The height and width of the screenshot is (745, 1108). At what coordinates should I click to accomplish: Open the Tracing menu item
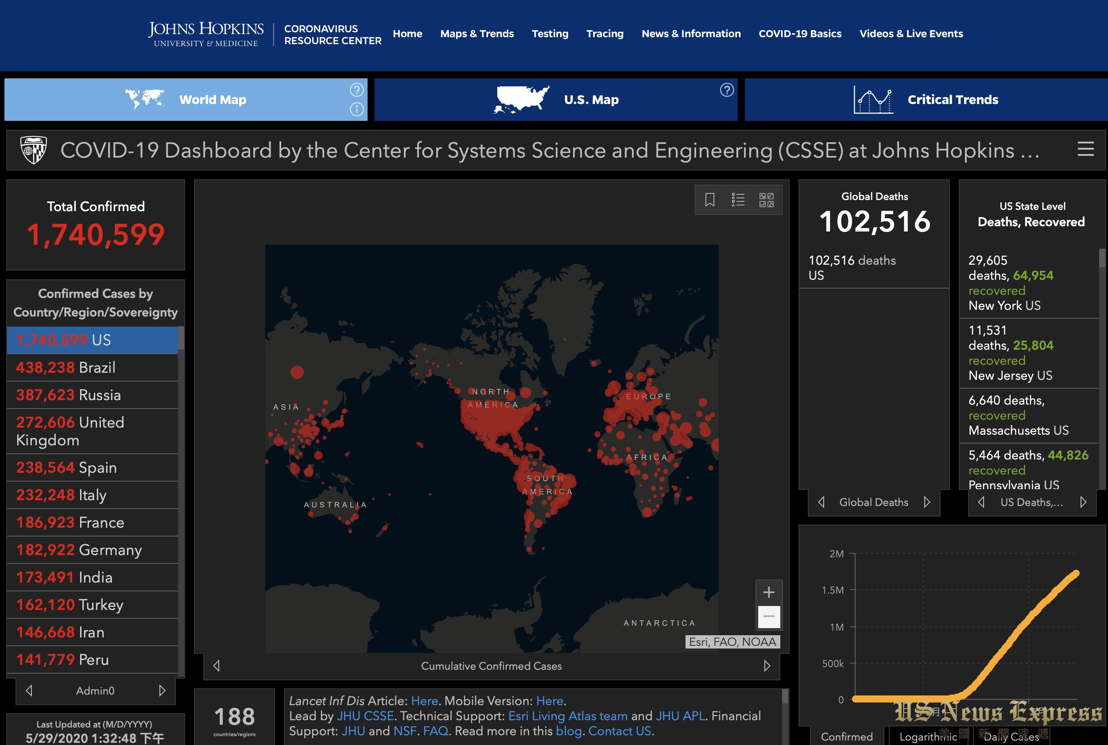tap(604, 34)
